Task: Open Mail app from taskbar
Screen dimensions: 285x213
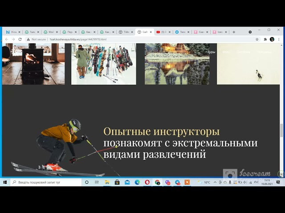Action: [x=127, y=182]
